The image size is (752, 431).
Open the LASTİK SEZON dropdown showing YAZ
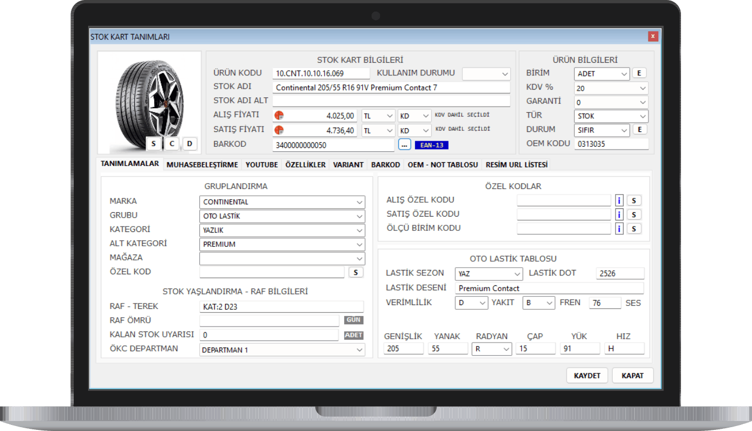pos(489,274)
